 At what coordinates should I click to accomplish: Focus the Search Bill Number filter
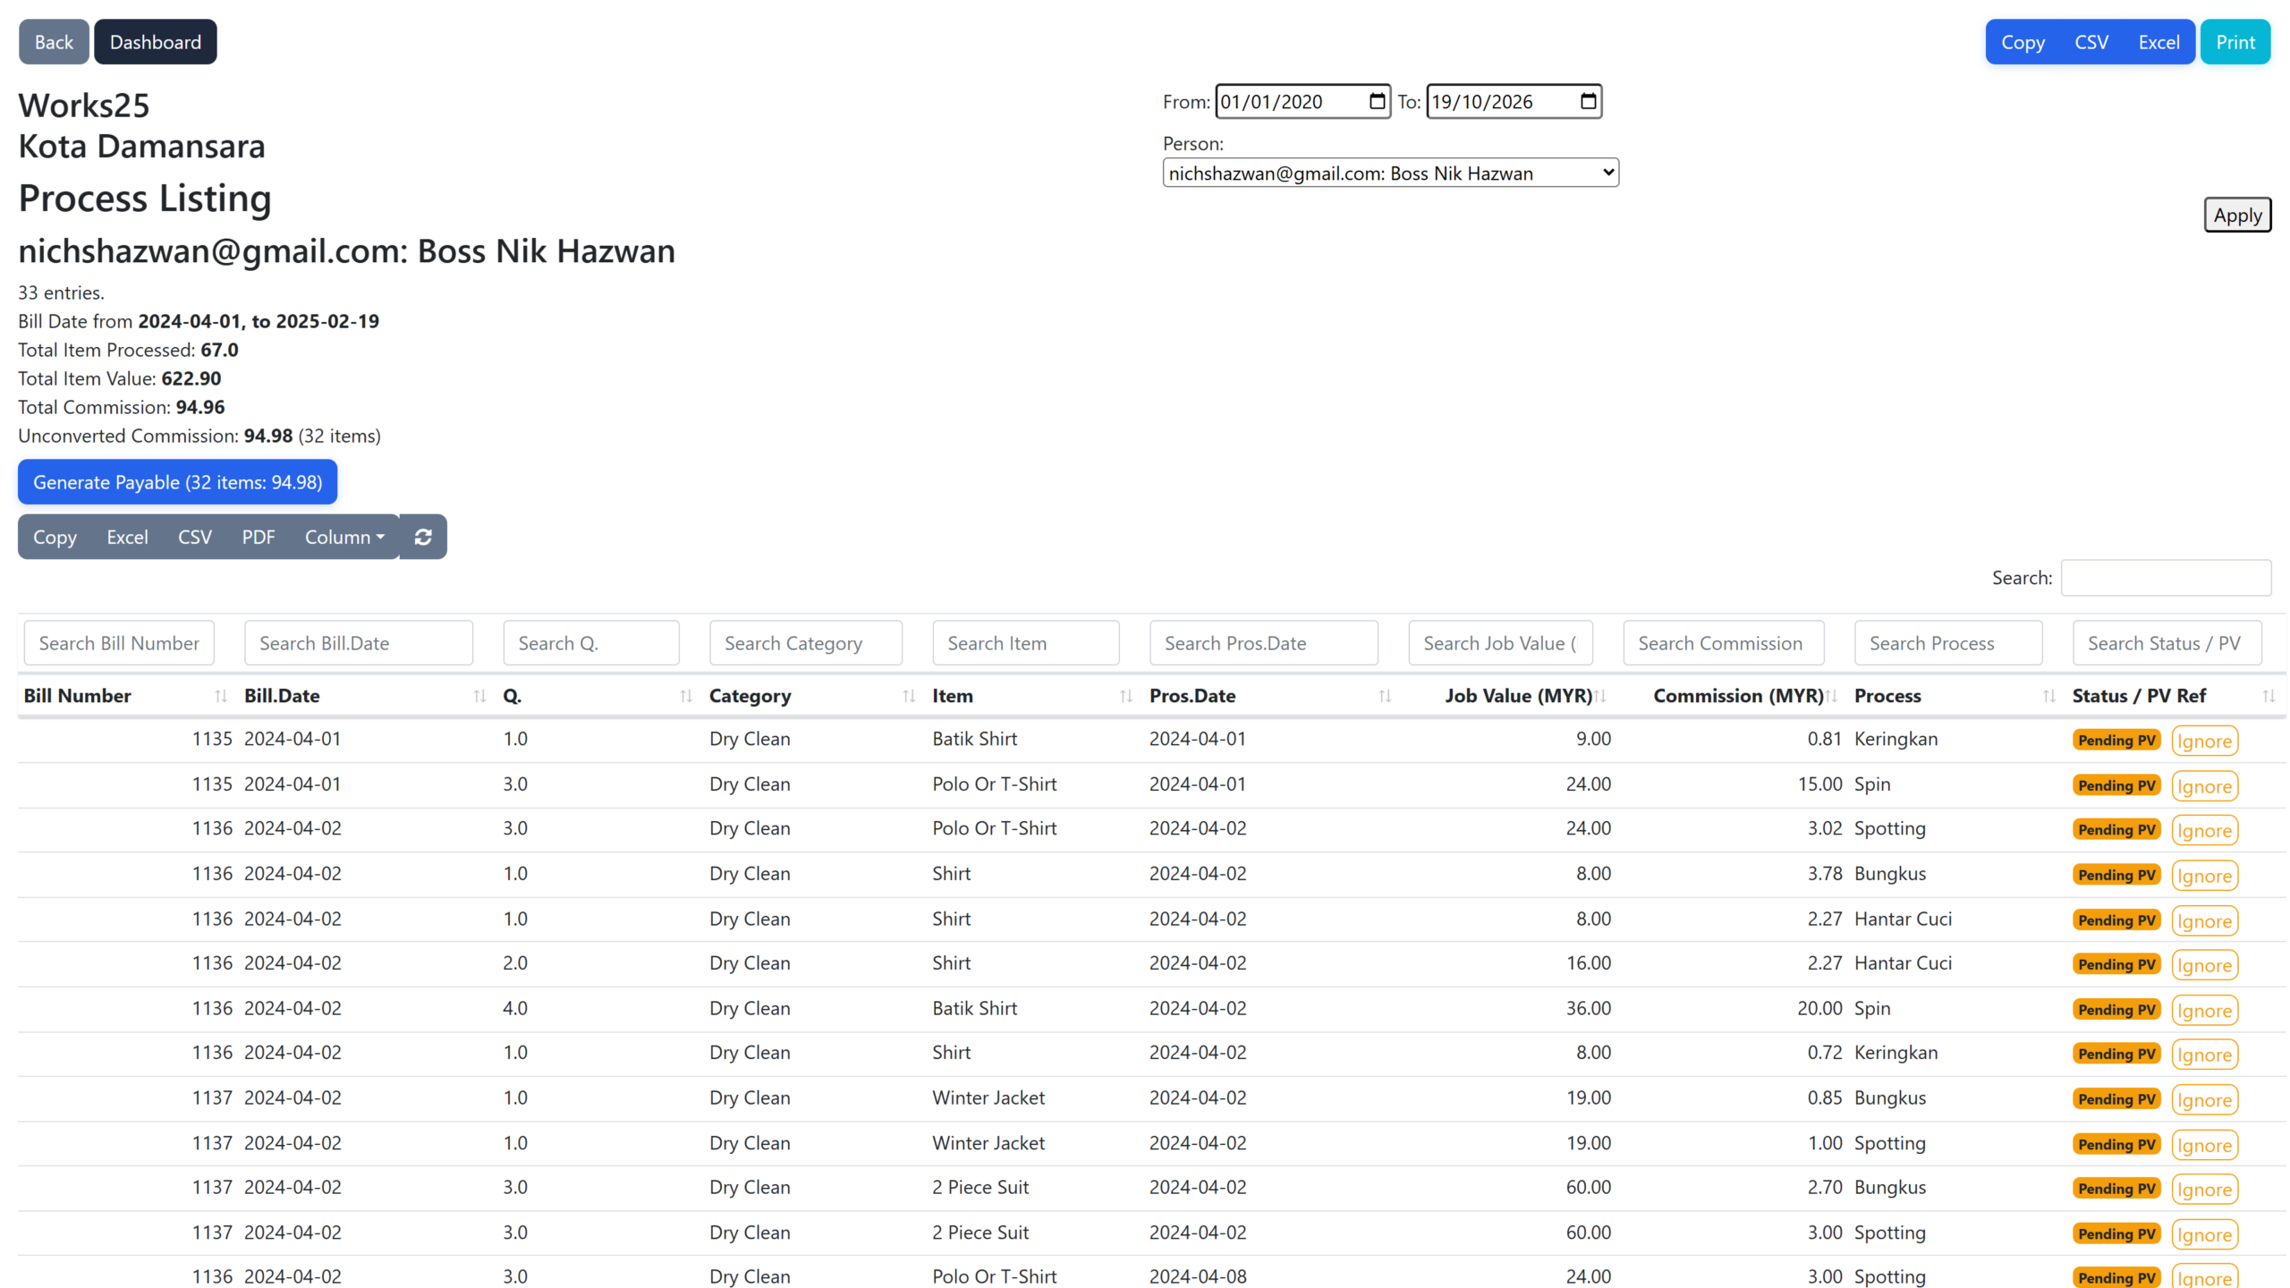(x=119, y=643)
